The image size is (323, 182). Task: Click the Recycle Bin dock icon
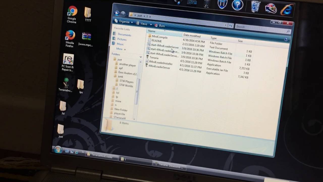pos(255,6)
